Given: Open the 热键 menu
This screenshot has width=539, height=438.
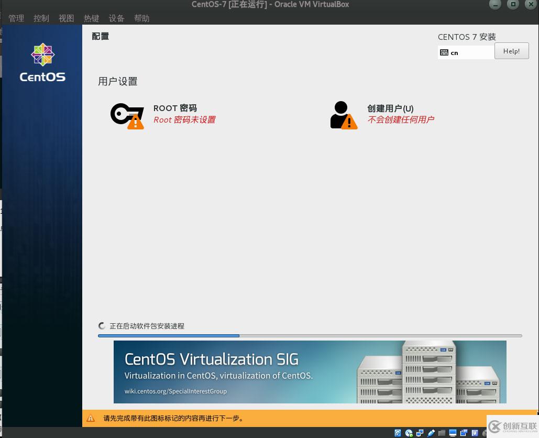Looking at the screenshot, I should point(92,18).
